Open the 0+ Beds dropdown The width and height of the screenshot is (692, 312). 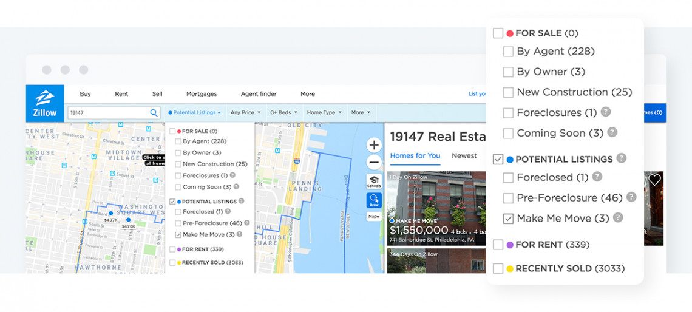(283, 112)
